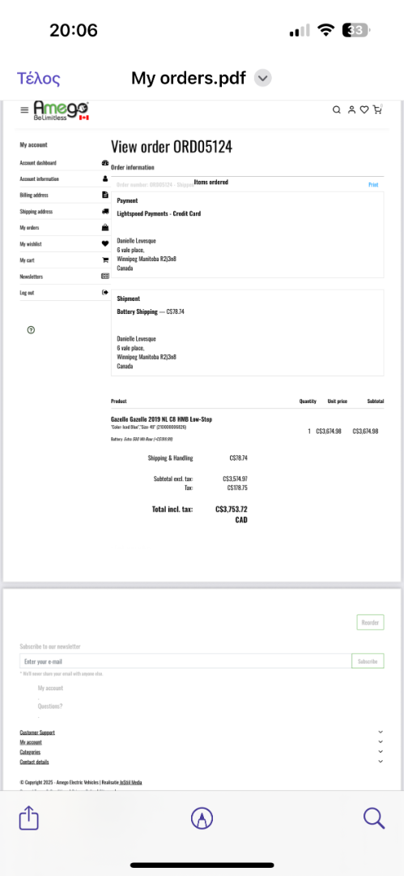
Task: Open the shopping cart icon in header
Action: pyautogui.click(x=378, y=109)
